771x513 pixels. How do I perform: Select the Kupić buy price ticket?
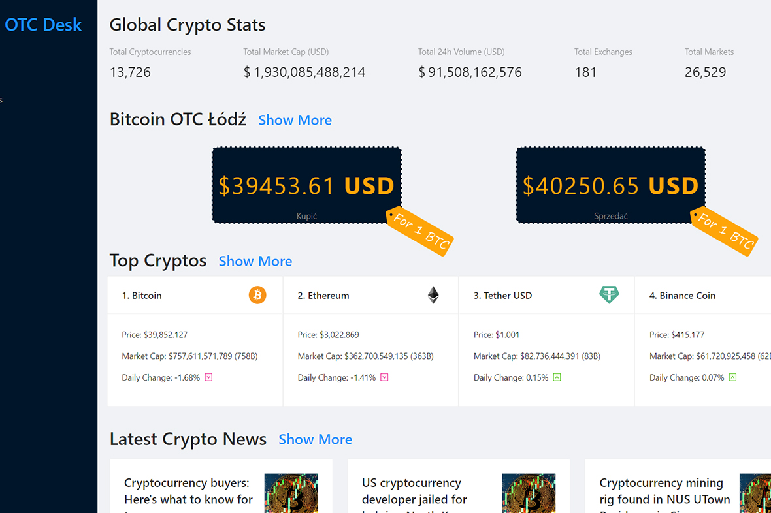[x=306, y=185]
